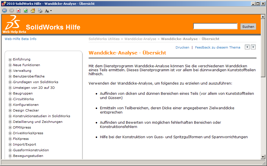This screenshot has height=166, width=267.
Task: Click the greyed Forward arrow icon
Action: click(12, 11)
